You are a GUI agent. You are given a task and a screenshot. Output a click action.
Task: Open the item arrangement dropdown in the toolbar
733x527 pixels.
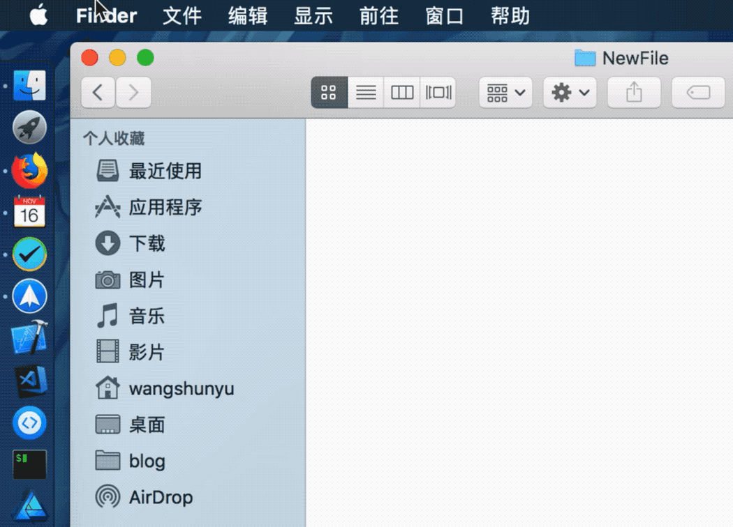click(x=504, y=92)
